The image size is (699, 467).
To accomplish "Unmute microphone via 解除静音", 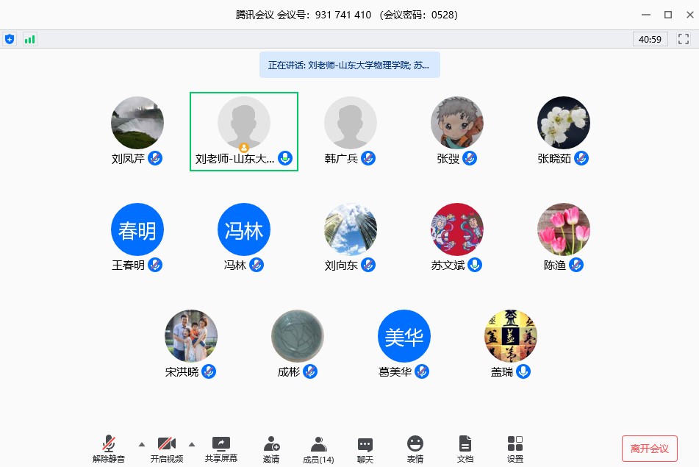I will pos(109,449).
